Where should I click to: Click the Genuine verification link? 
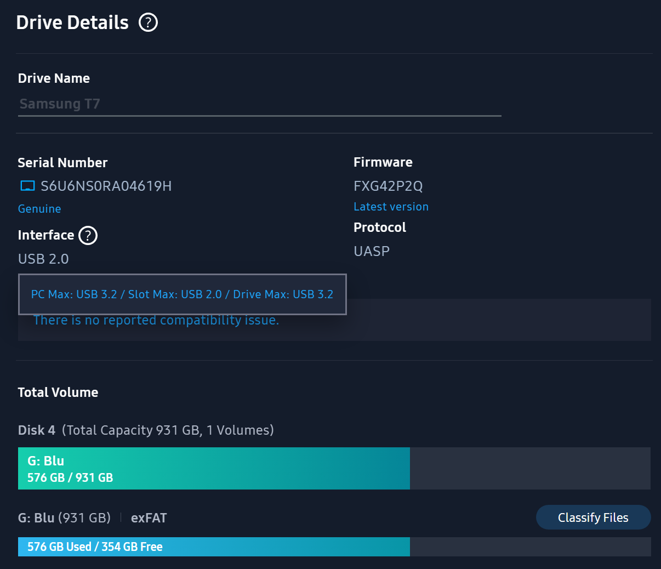[x=39, y=209]
